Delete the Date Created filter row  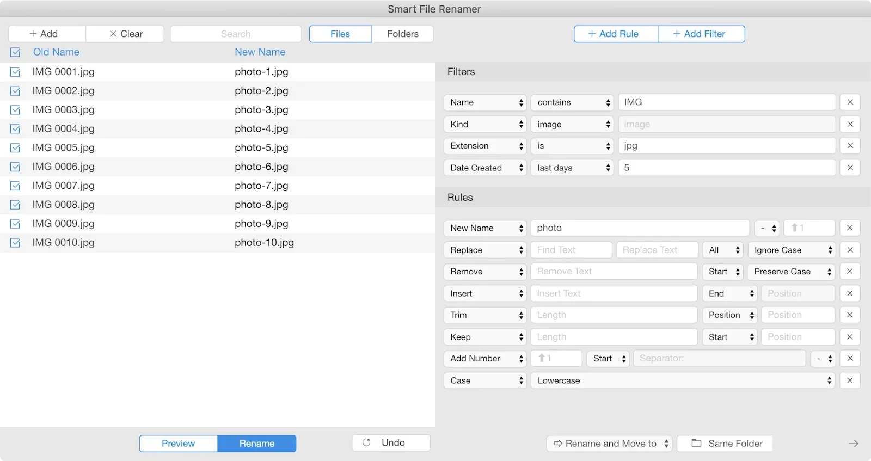coord(850,168)
